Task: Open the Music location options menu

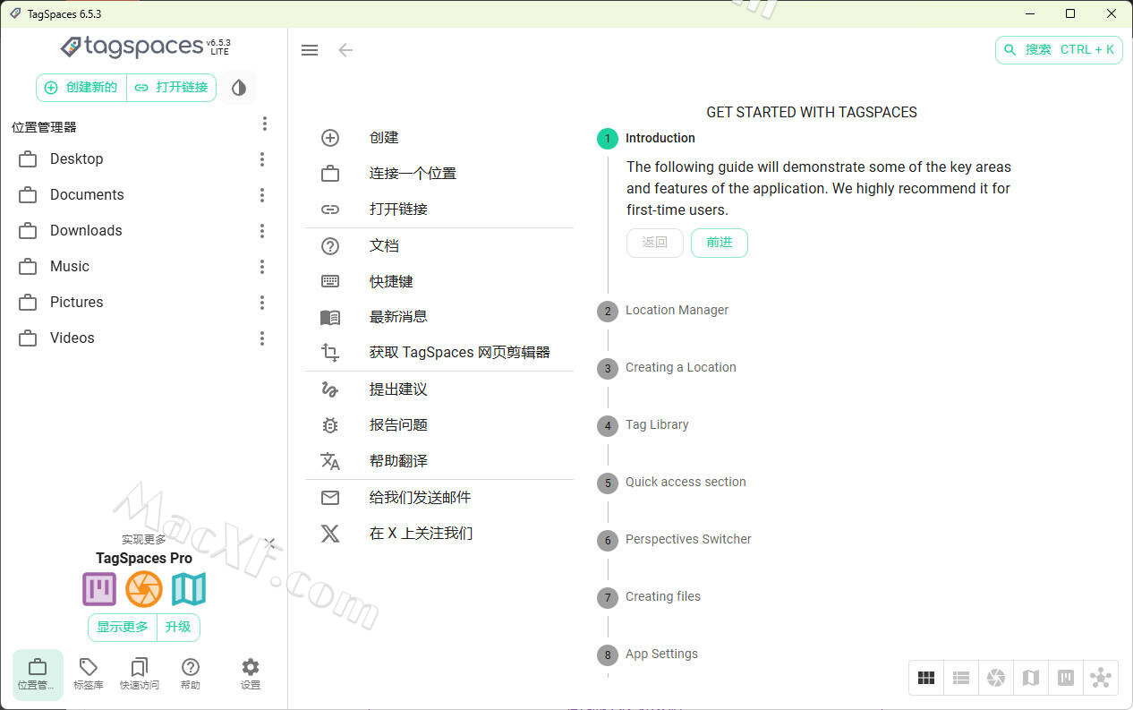Action: pos(262,267)
